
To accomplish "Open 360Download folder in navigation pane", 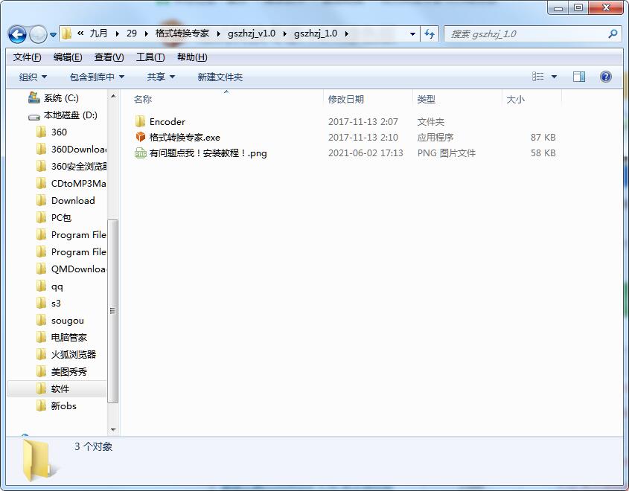I will [71, 149].
